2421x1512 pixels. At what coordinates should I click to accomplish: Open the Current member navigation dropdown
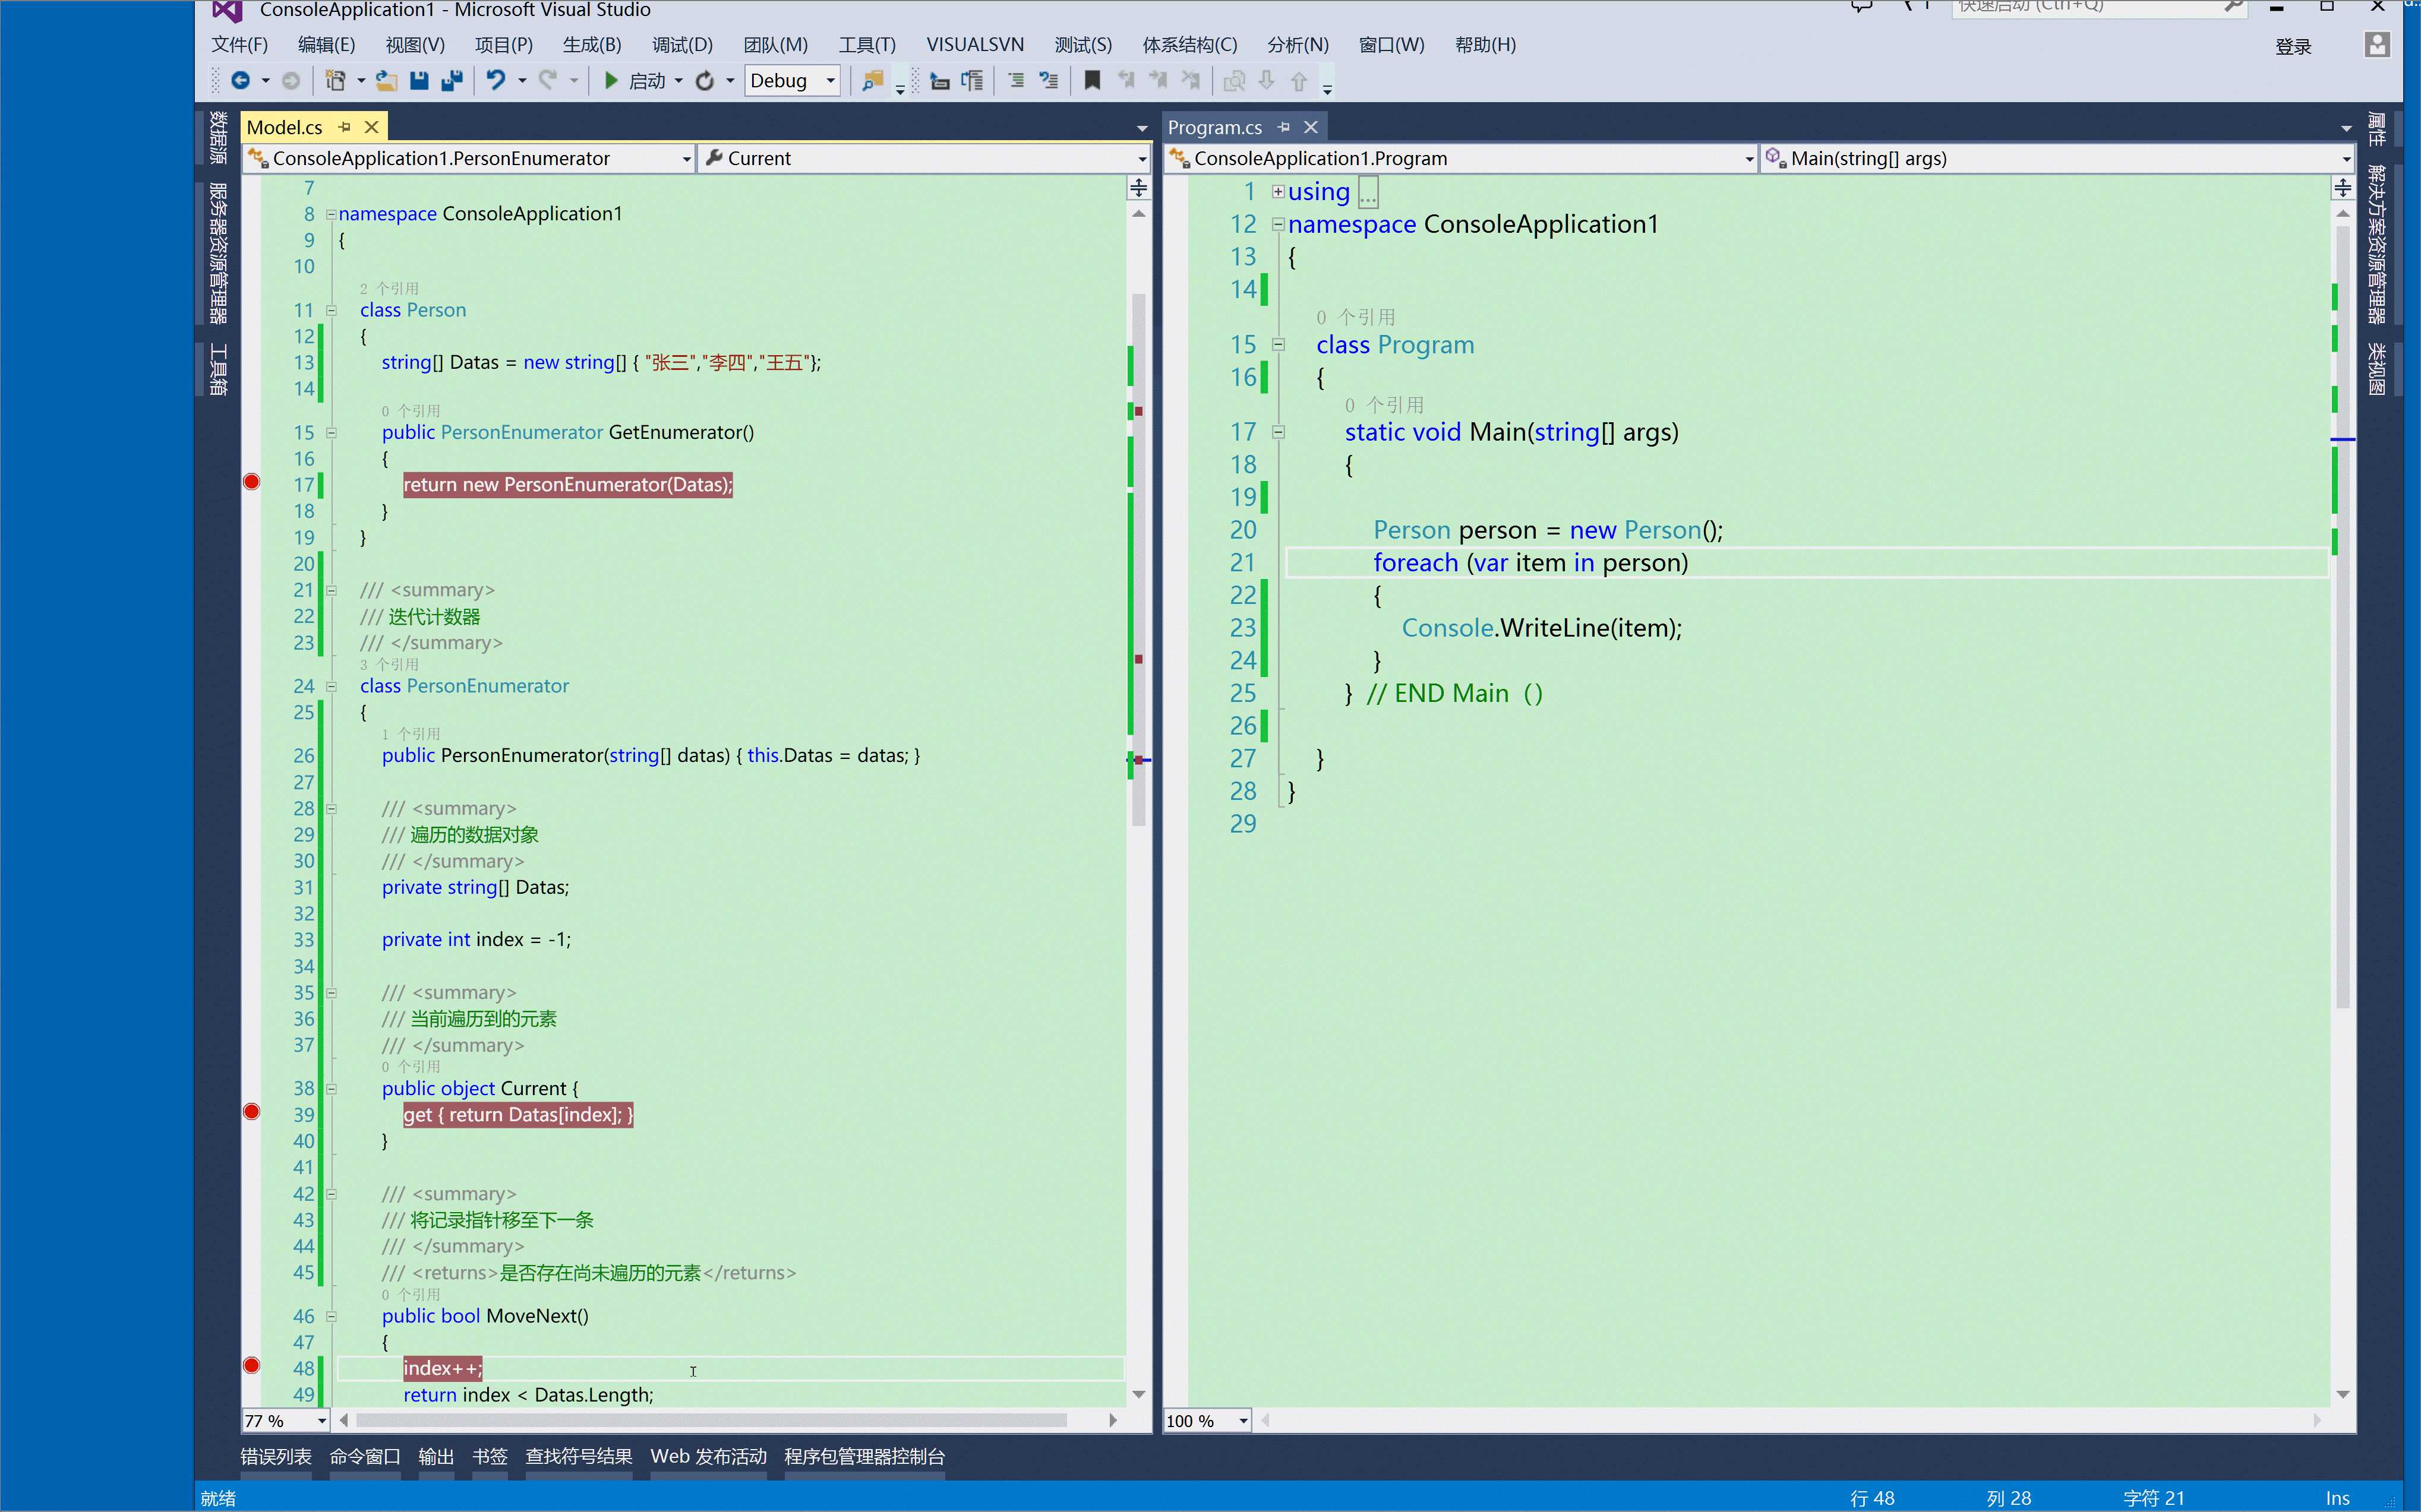coord(924,158)
